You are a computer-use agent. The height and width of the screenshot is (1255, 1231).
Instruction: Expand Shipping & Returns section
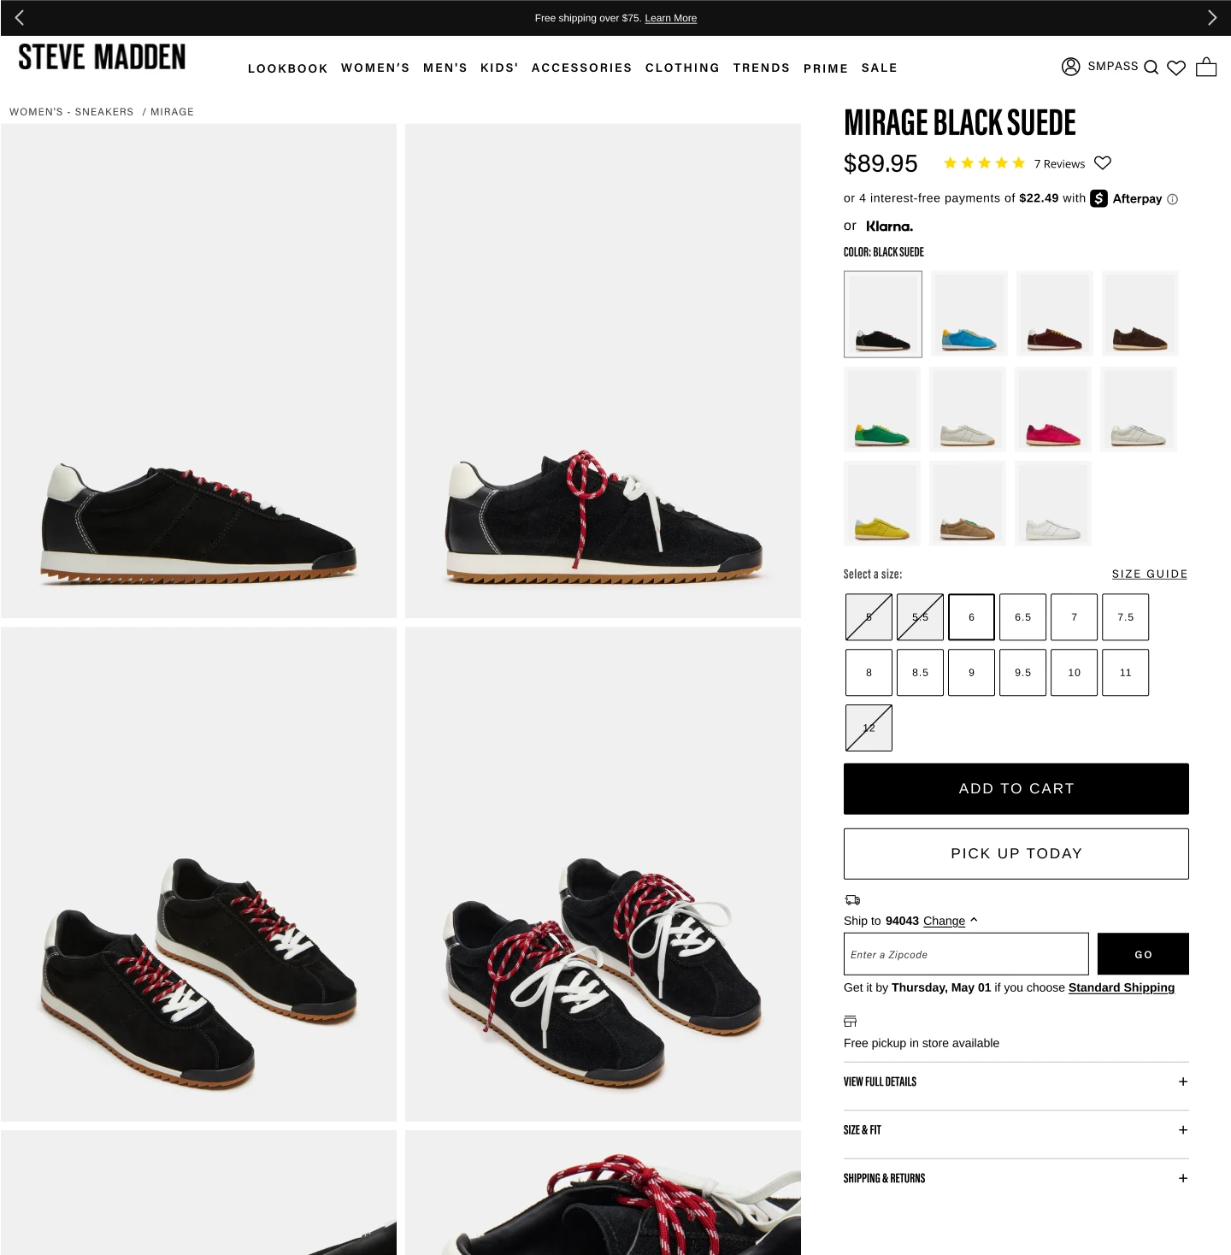pos(1016,1178)
